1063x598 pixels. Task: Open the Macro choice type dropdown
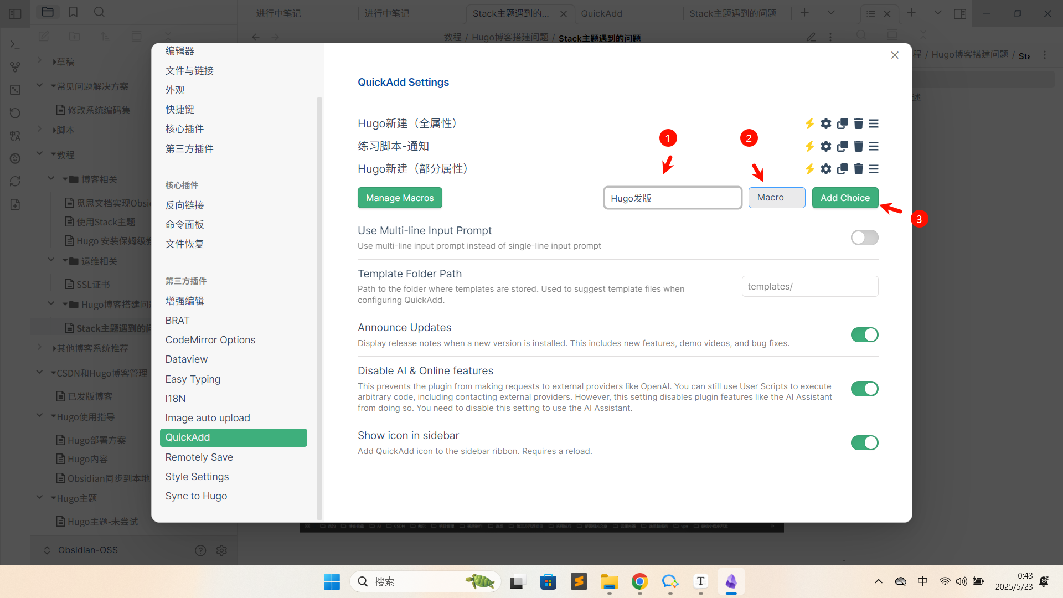776,198
